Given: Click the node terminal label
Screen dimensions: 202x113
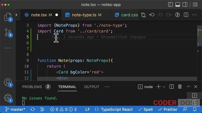Looking at the screenshot, I should [x=148, y=87].
